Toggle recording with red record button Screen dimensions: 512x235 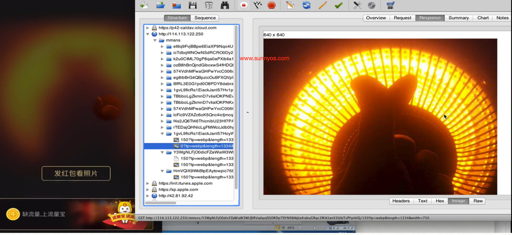[x=243, y=5]
